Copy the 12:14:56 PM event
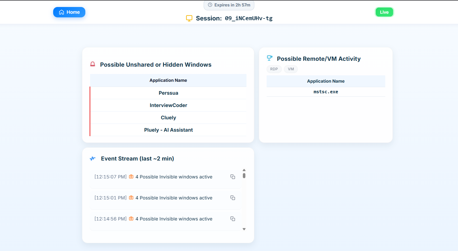The image size is (458, 251). pyautogui.click(x=232, y=219)
